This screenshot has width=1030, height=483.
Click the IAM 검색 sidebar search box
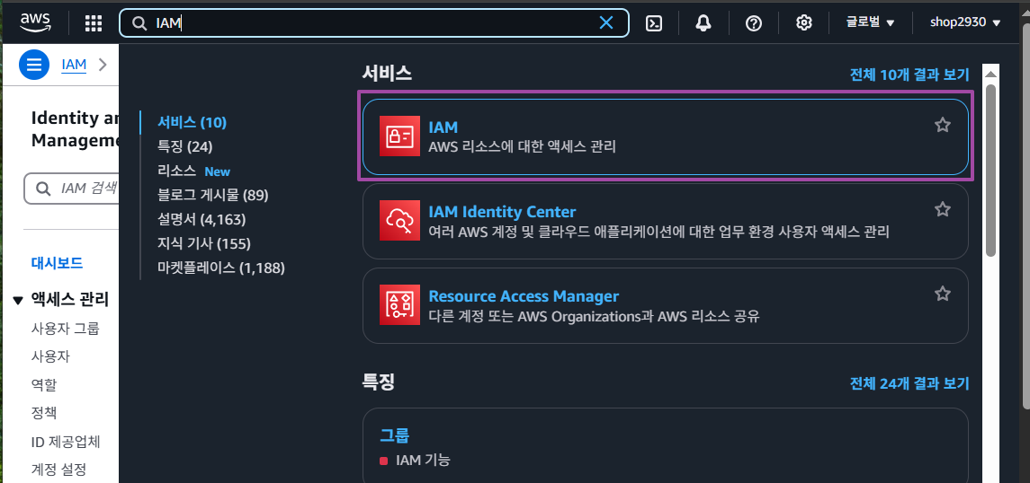(x=72, y=189)
